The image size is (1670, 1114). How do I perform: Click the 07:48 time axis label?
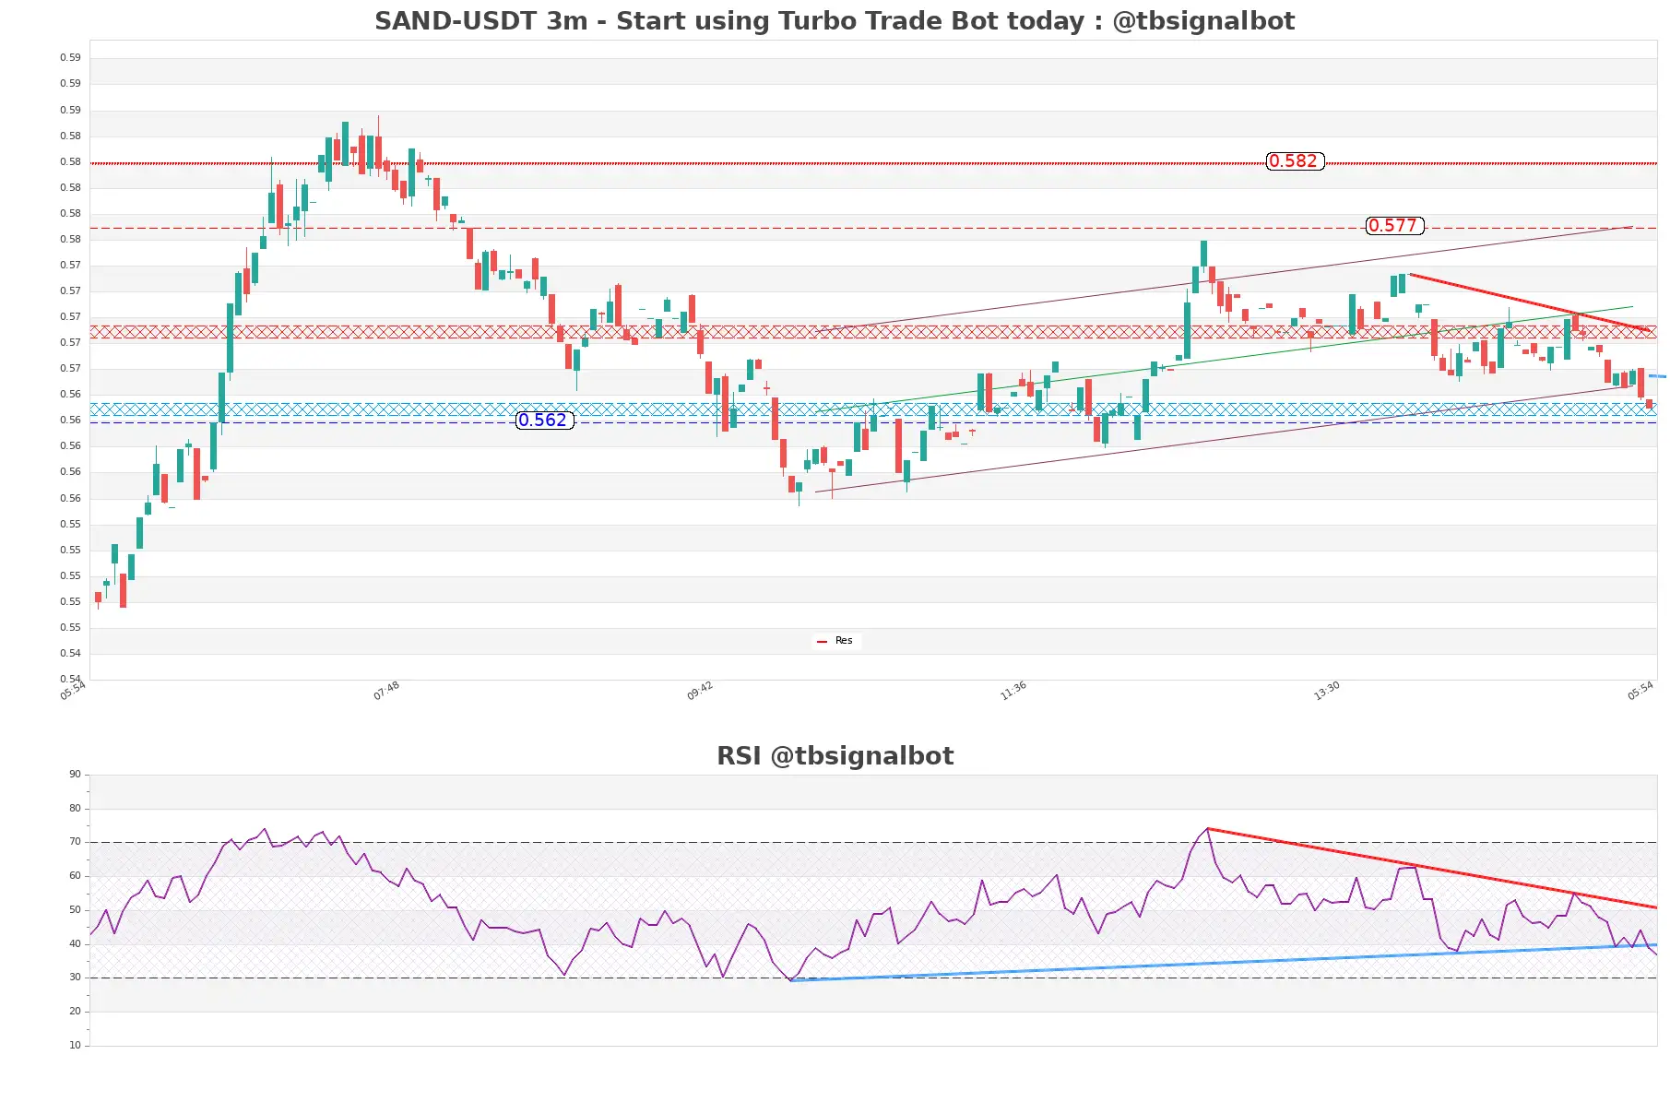(386, 691)
